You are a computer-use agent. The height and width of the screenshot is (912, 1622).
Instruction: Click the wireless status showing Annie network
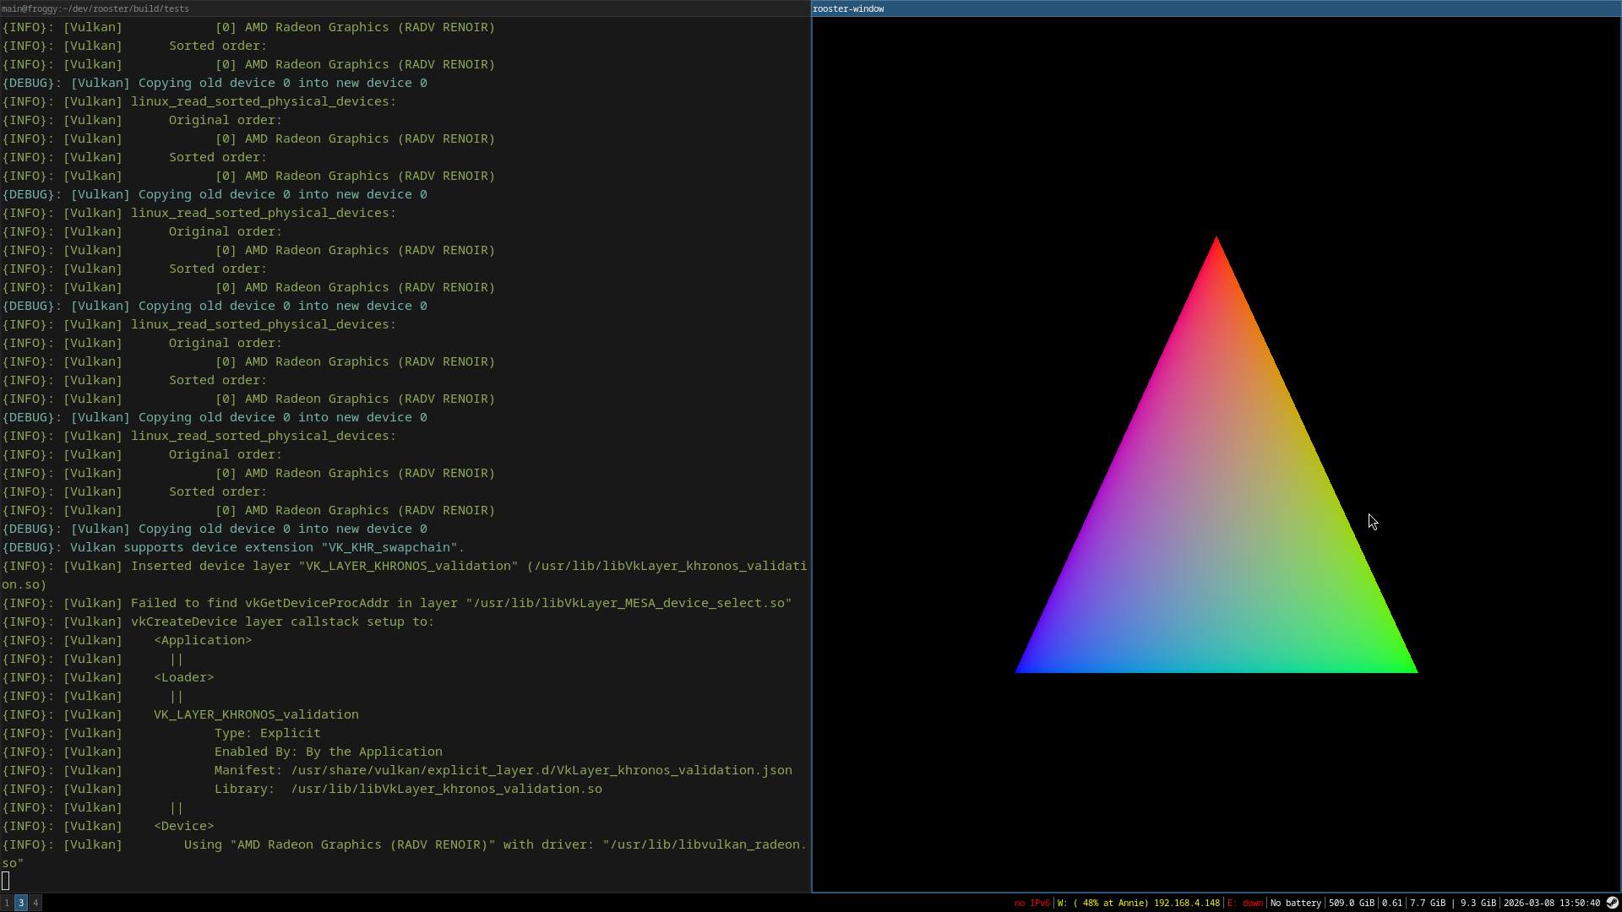(1138, 903)
